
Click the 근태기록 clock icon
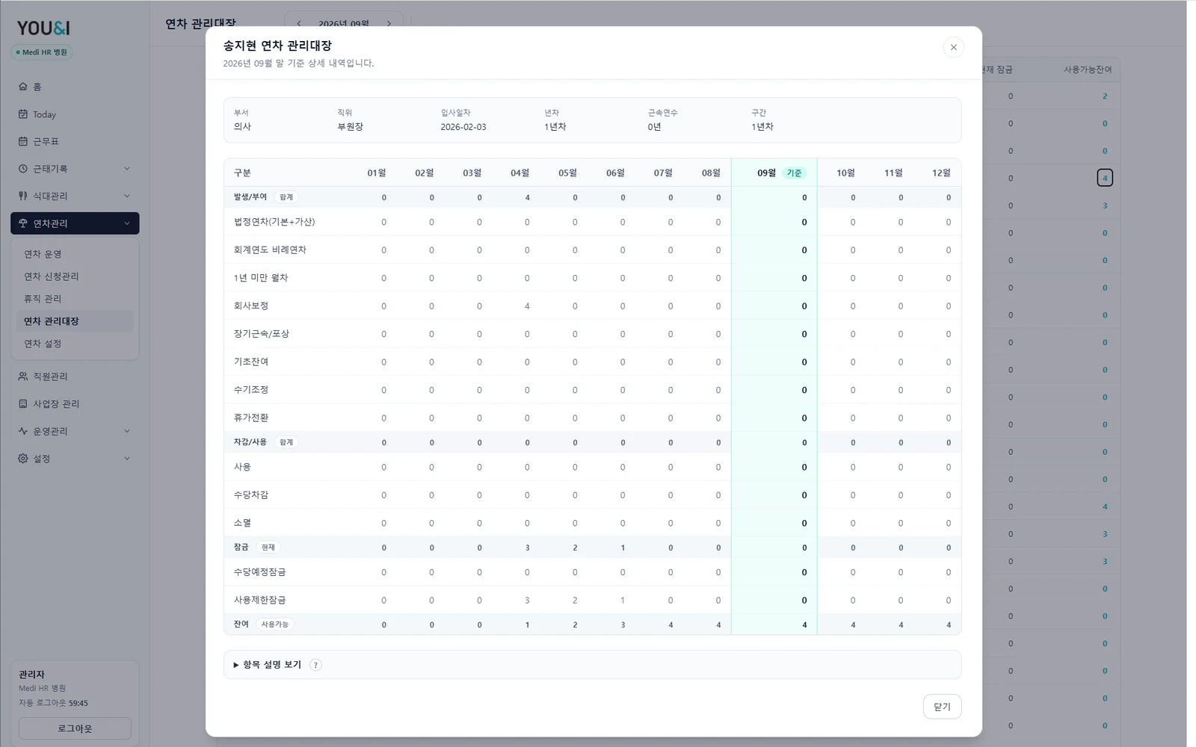pos(23,169)
